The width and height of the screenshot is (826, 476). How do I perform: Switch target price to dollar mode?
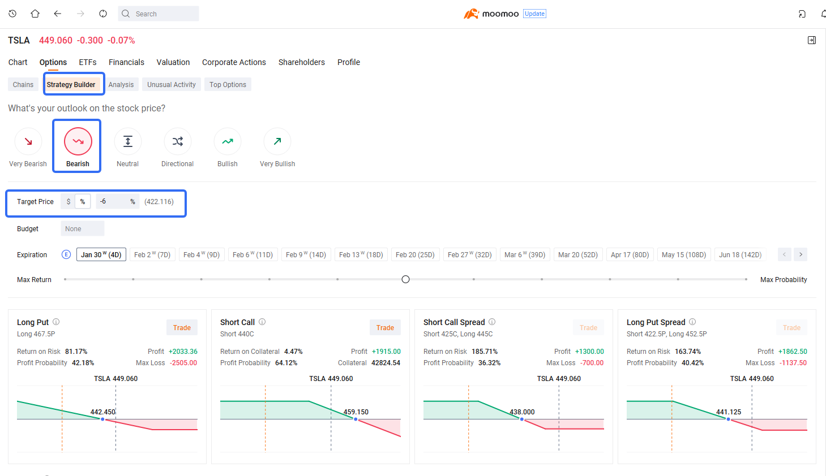point(69,201)
